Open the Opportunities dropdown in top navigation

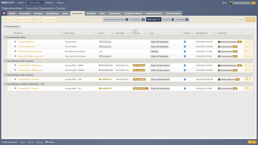pyautogui.click(x=36, y=3)
